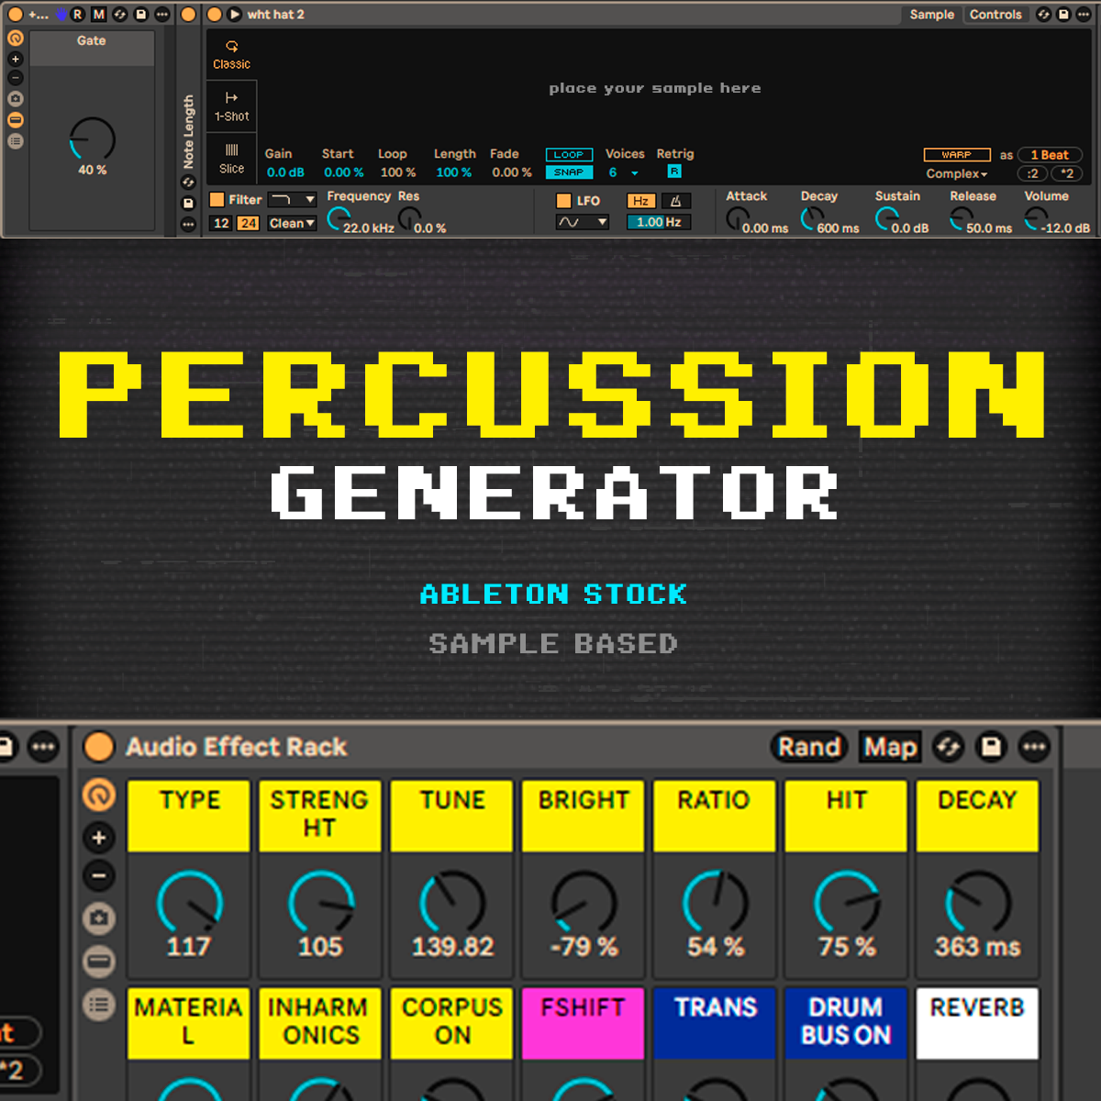The width and height of the screenshot is (1101, 1101).
Task: Toggle the SNAP button
Action: tap(569, 172)
